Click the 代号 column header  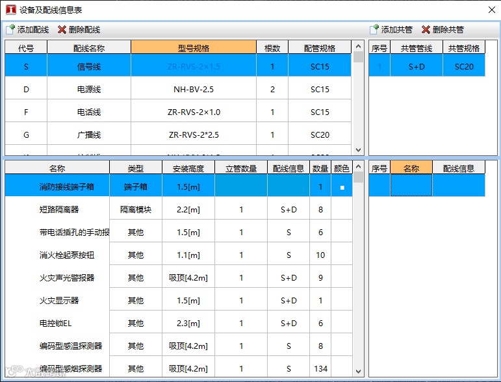click(x=26, y=47)
